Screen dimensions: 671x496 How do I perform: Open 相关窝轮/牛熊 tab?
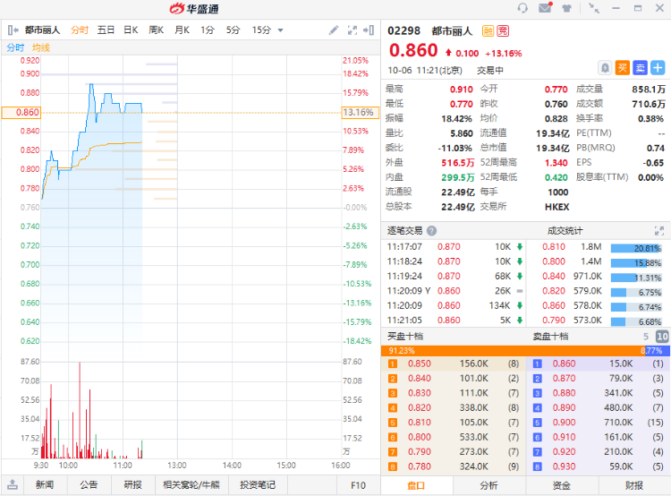pyautogui.click(x=191, y=485)
